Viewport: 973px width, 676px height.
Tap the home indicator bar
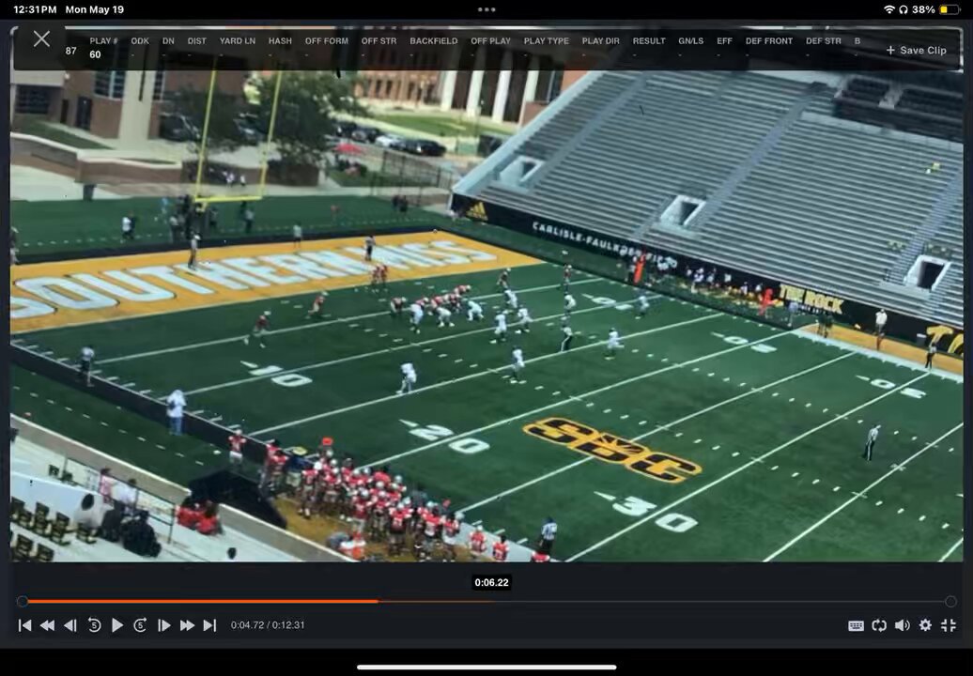[486, 668]
